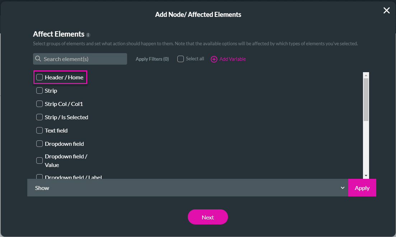Image resolution: width=396 pixels, height=237 pixels.
Task: Tick the Dropdown field checkbox
Action: (39, 144)
